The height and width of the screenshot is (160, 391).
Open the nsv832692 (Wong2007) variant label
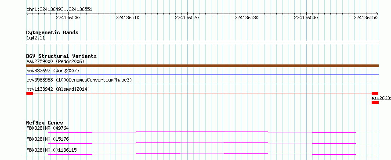(x=53, y=71)
